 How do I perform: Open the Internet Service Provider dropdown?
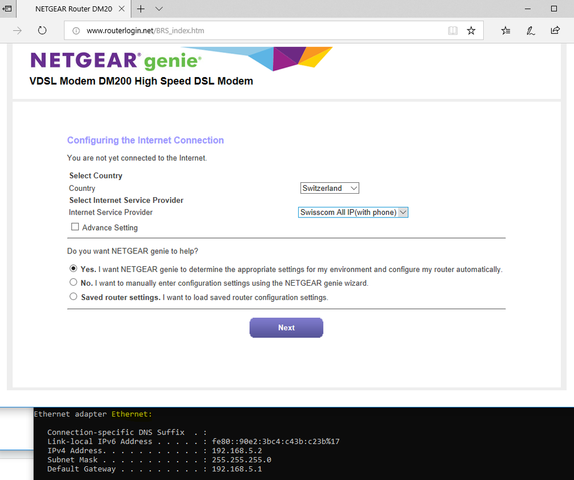(353, 212)
